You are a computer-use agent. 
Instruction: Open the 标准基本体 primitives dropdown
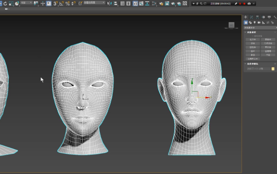click(x=260, y=27)
